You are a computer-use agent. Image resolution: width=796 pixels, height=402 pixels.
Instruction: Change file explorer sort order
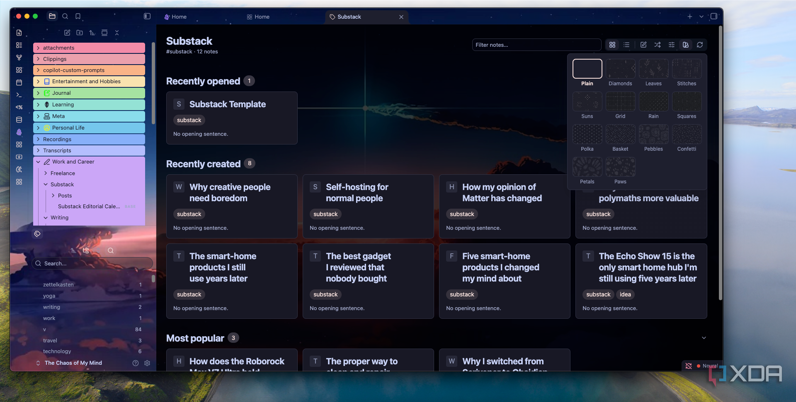tap(92, 33)
